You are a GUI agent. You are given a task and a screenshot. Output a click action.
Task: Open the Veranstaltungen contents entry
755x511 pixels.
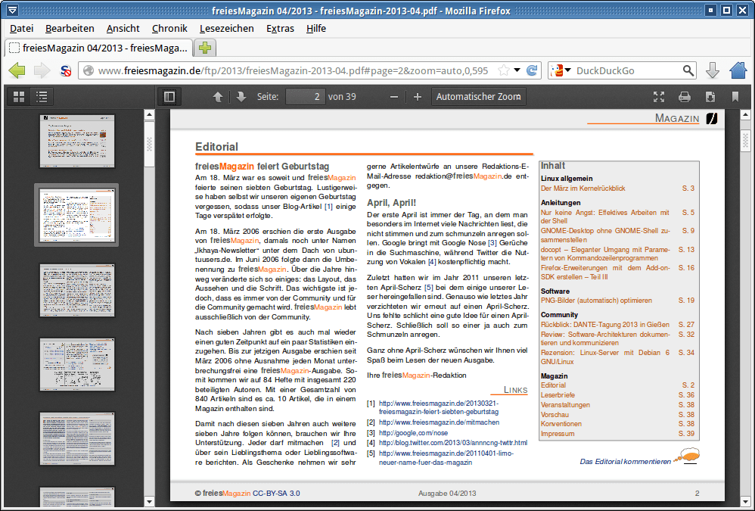click(565, 405)
